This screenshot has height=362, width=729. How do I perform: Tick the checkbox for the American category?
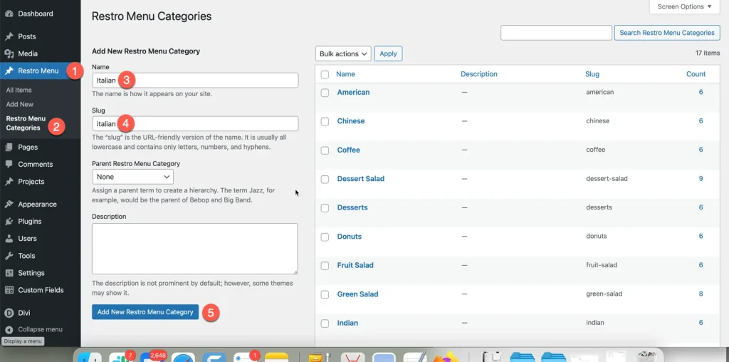pos(325,93)
